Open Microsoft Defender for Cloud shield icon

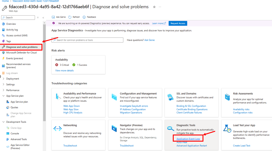[4, 53]
